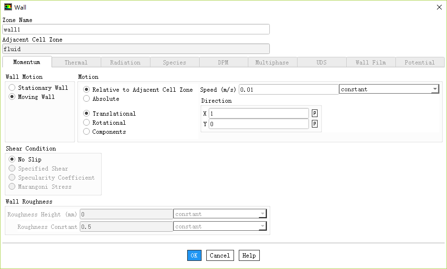Select Rotational motion type
This screenshot has width=447, height=269.
tap(86, 123)
